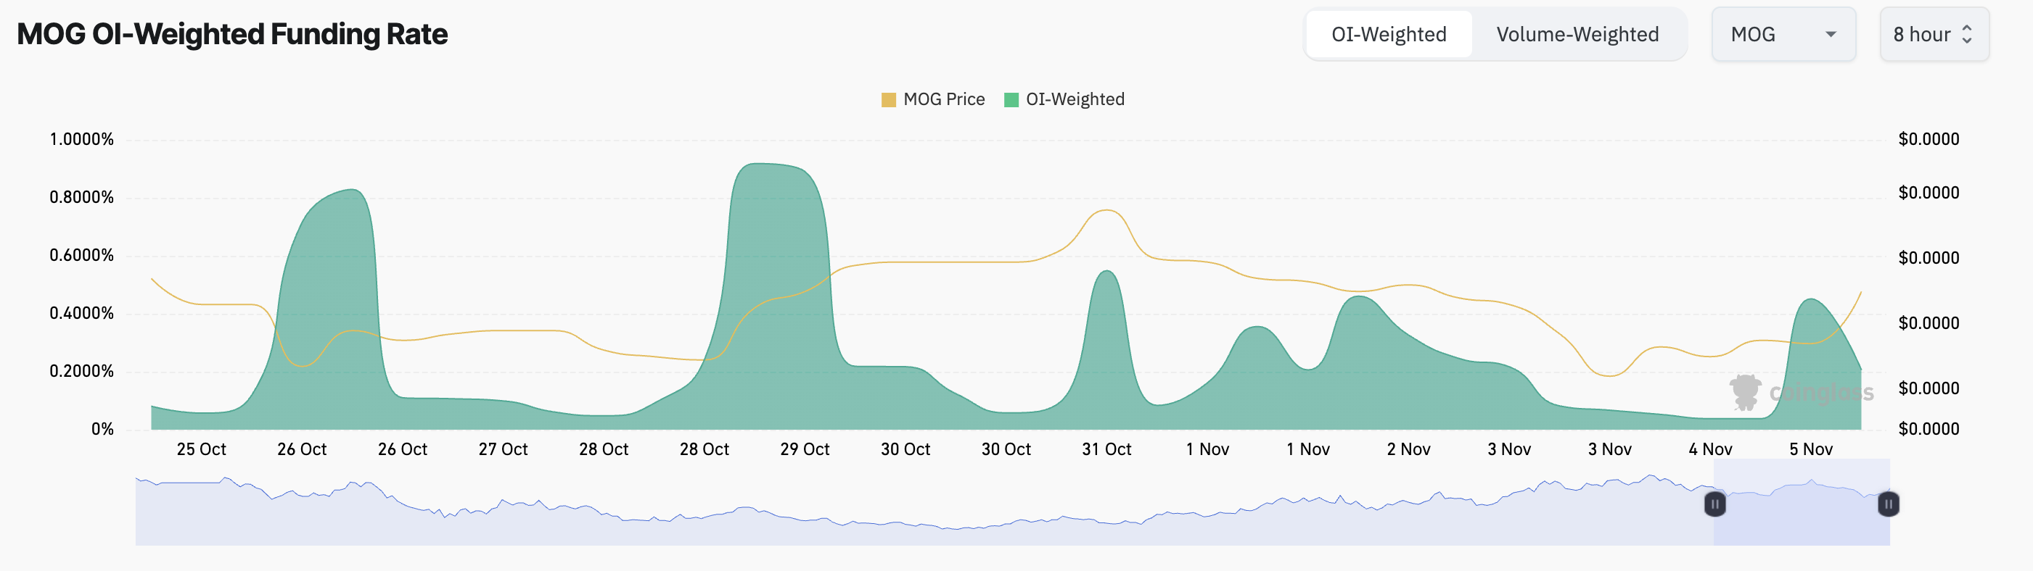Click the 31 Oct x-axis label

pos(1106,449)
